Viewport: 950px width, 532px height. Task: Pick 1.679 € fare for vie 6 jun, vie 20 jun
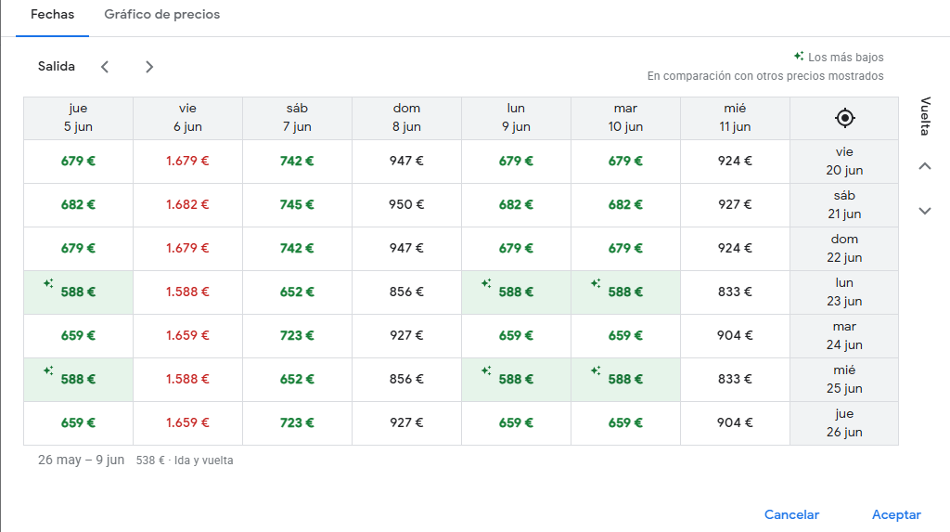click(x=187, y=161)
